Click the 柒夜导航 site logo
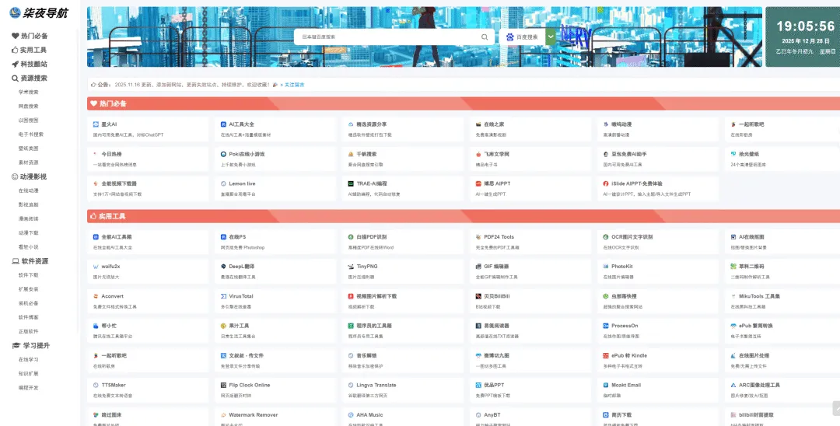 39,13
